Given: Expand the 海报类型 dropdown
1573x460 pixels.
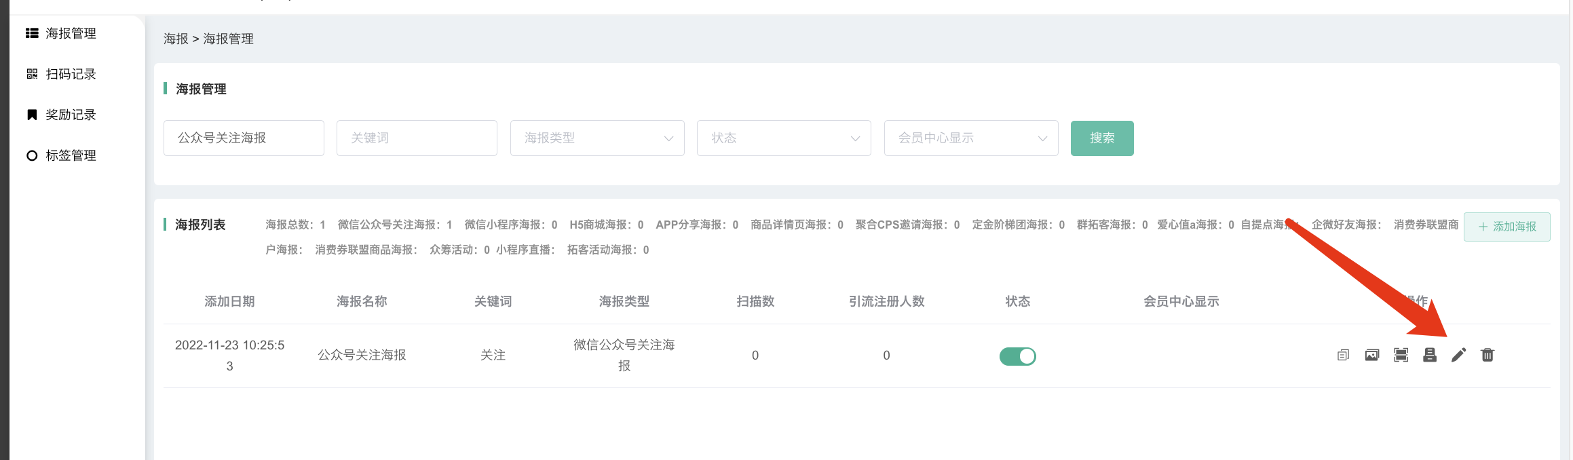Looking at the screenshot, I should coord(597,138).
